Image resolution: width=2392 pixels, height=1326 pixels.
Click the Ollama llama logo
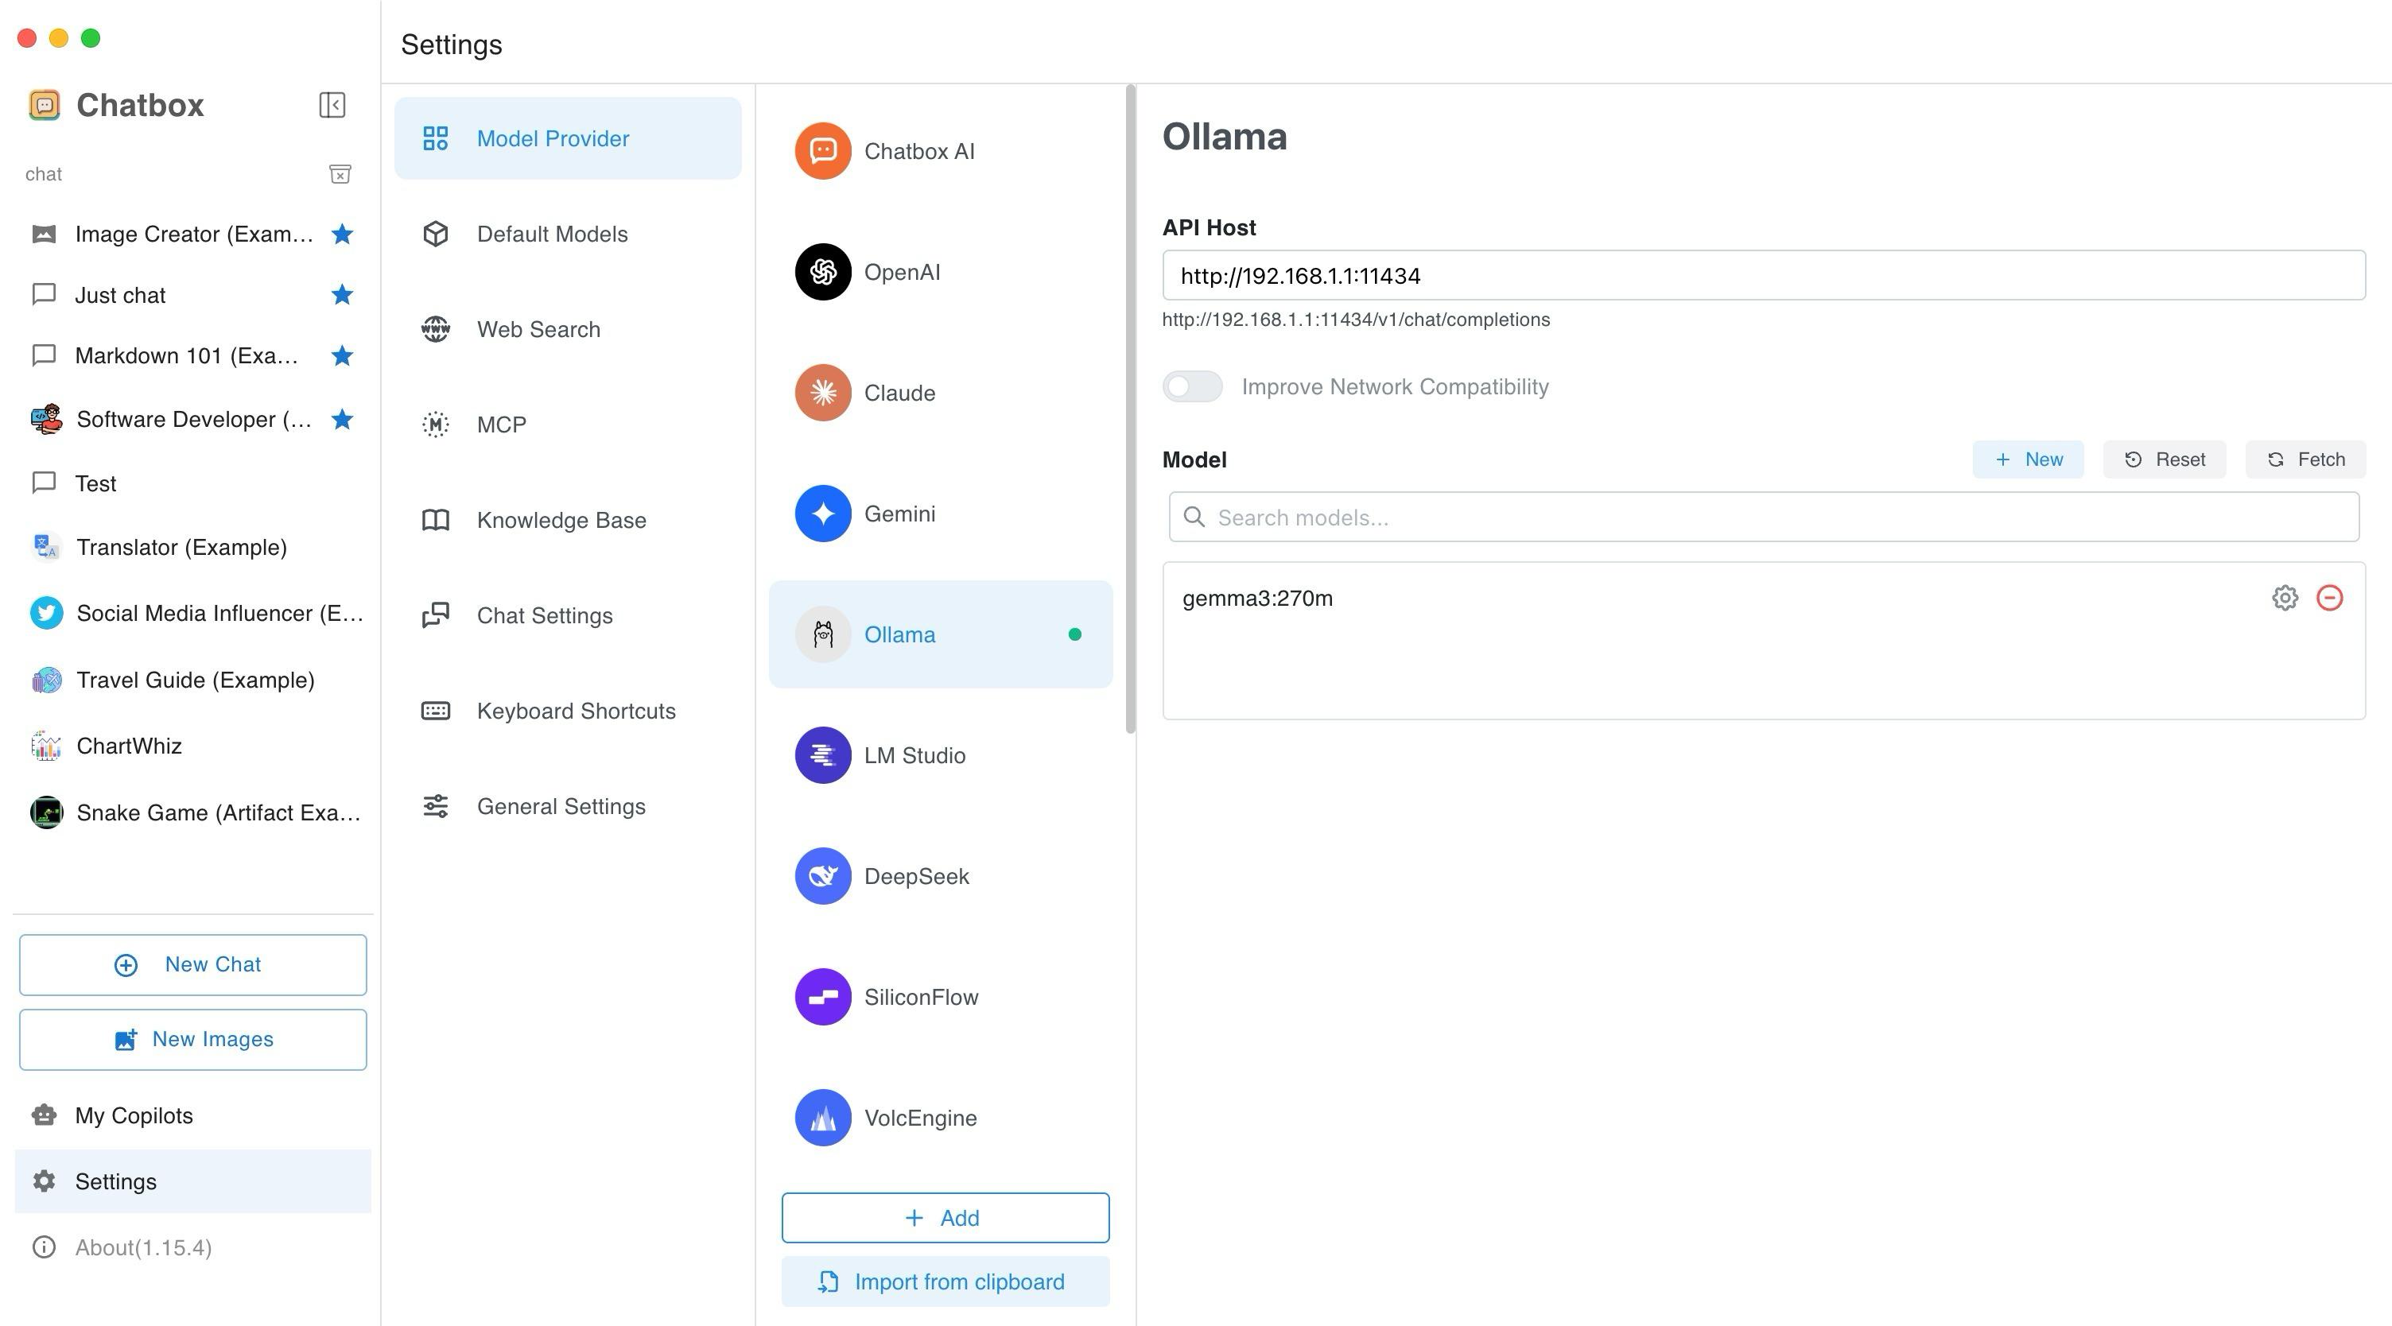coord(823,634)
